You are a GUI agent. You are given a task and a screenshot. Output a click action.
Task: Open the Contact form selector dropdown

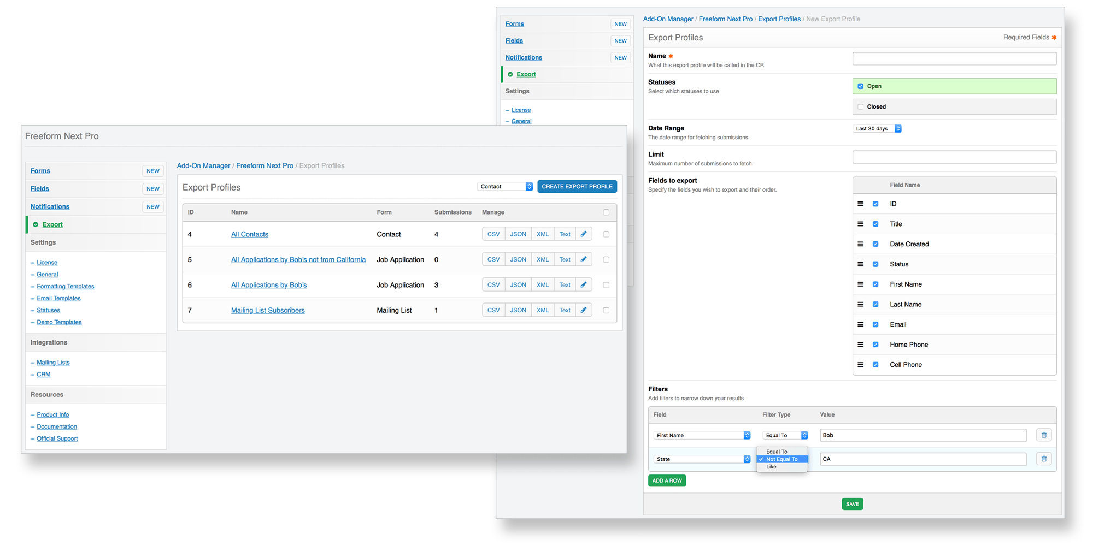pyautogui.click(x=505, y=187)
